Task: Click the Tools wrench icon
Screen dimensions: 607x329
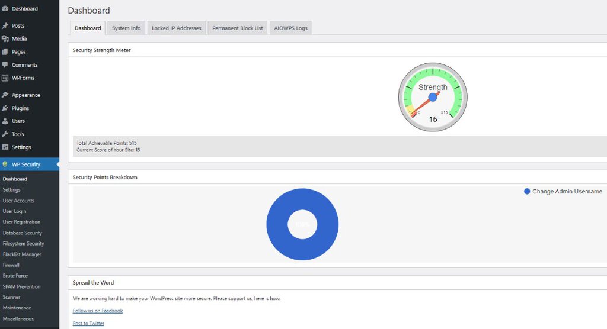Action: [5, 134]
